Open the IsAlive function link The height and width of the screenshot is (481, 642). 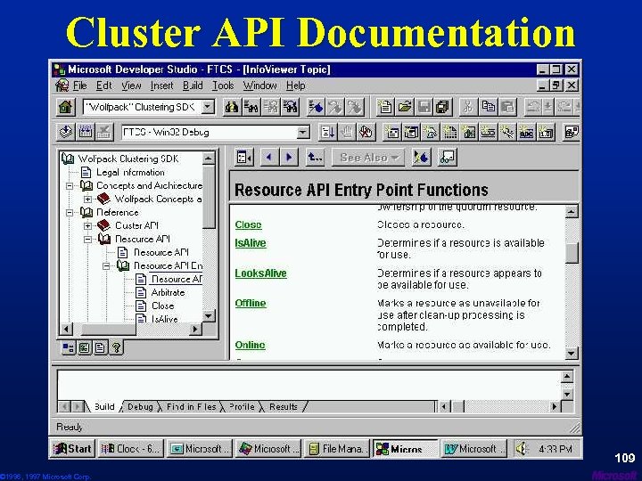click(x=251, y=243)
